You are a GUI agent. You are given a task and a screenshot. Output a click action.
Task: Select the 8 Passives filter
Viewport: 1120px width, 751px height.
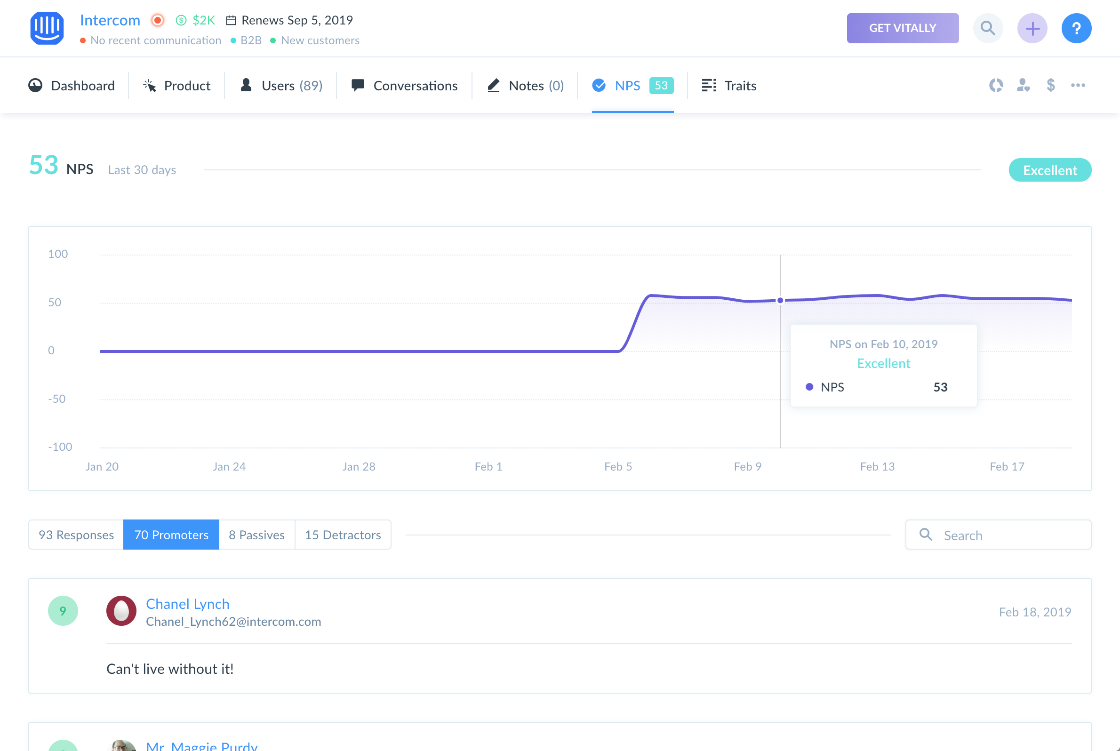click(257, 535)
